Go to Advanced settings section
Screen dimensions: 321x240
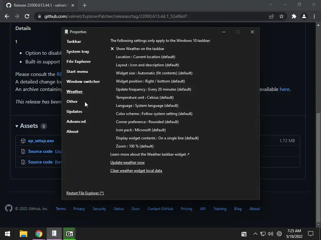[76, 122]
